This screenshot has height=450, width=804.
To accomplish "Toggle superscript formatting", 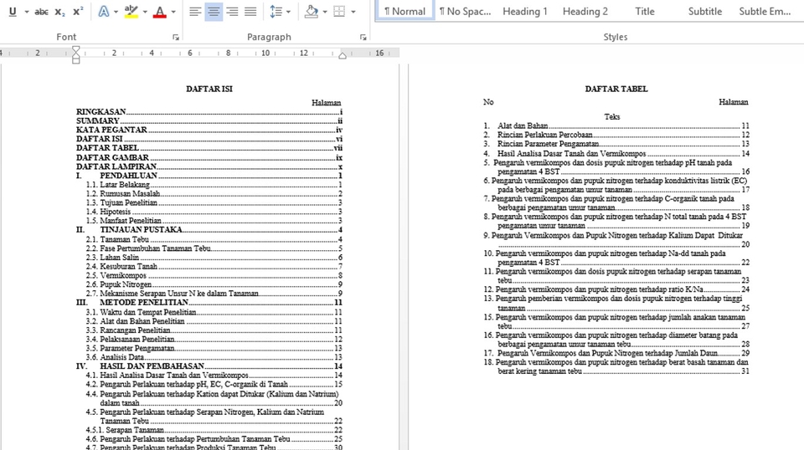I will pos(78,11).
